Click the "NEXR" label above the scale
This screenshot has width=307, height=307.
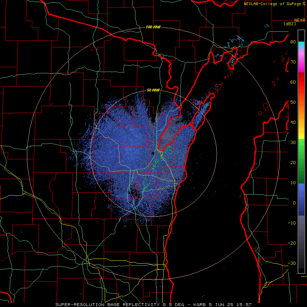click(x=300, y=20)
